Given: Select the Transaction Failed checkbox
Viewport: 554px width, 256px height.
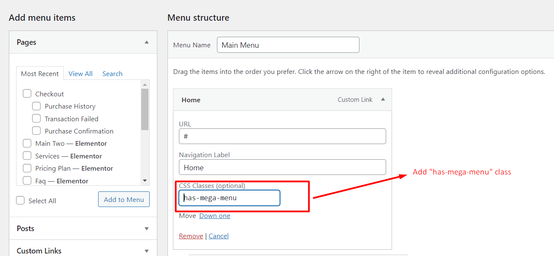Looking at the screenshot, I should (37, 119).
